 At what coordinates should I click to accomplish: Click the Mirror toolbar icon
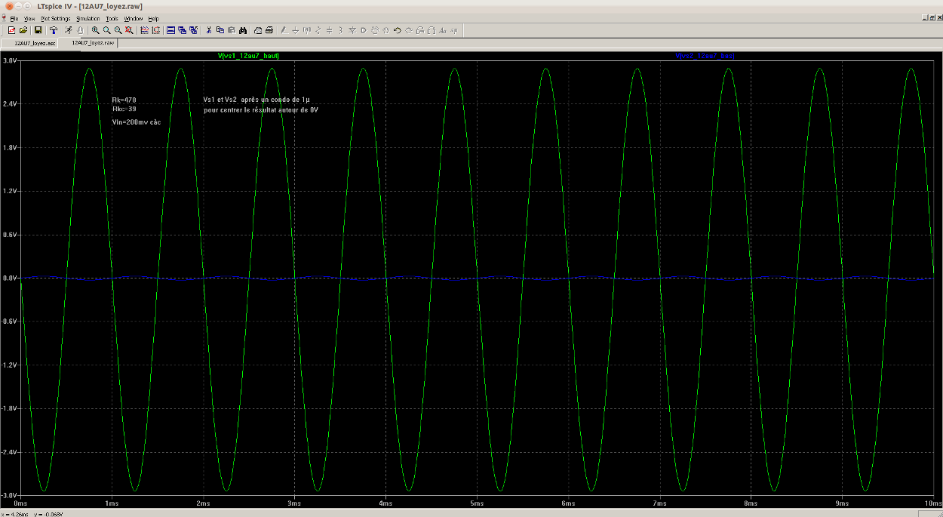coord(432,30)
